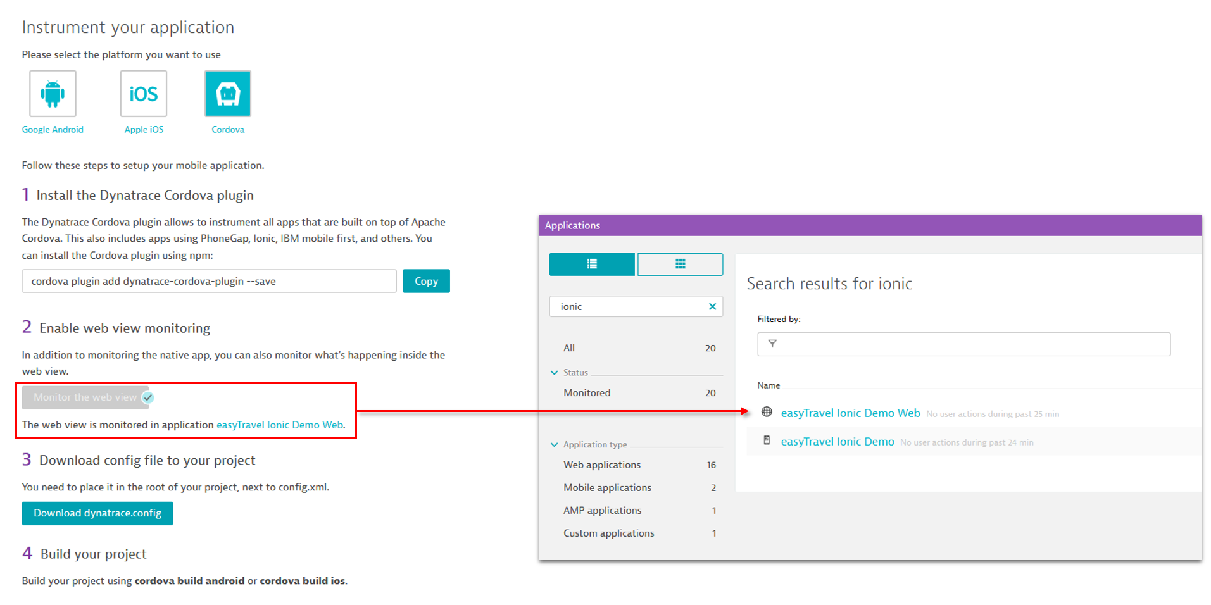The width and height of the screenshot is (1211, 605).
Task: Select the Cordova platform icon
Action: tap(228, 94)
